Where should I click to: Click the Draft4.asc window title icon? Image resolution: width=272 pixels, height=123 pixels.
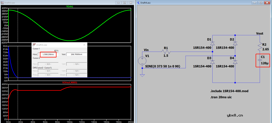139,3
